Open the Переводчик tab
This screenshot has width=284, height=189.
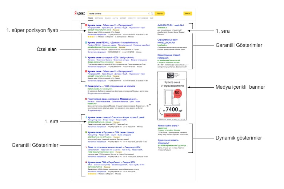pos(143,18)
